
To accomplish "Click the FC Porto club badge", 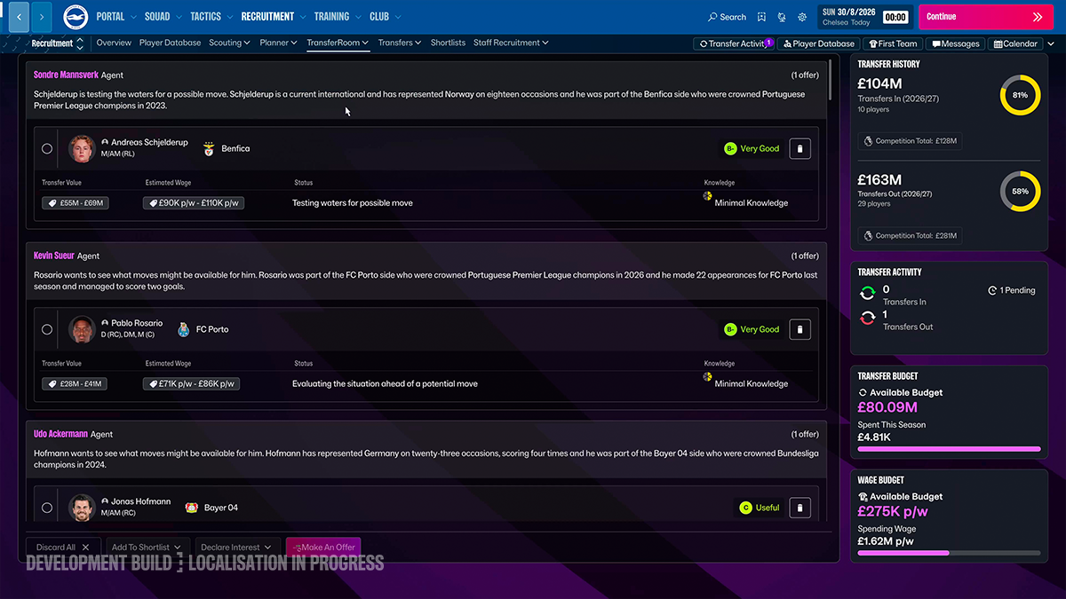I will [x=184, y=329].
